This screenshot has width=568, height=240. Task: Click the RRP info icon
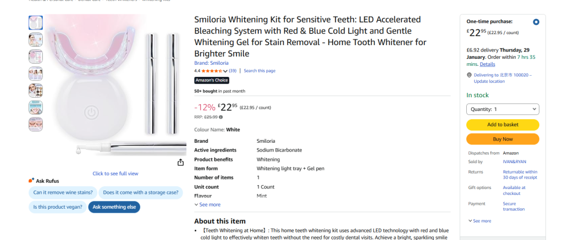click(x=221, y=117)
